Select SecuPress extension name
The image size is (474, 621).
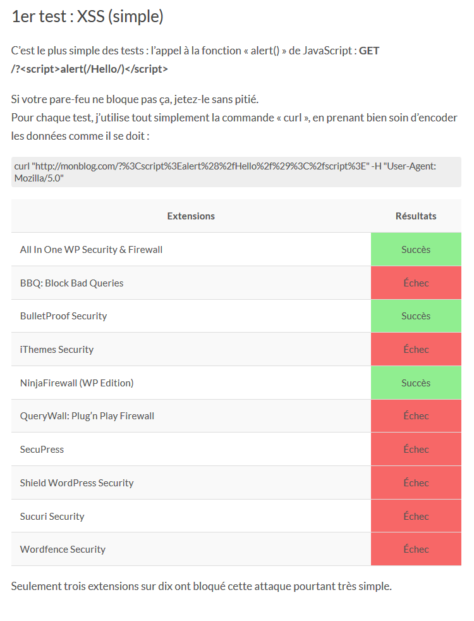click(x=42, y=449)
